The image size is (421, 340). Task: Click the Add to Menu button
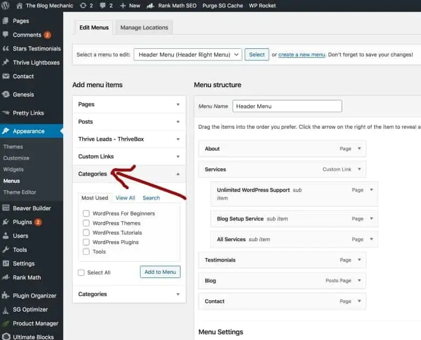pyautogui.click(x=160, y=272)
